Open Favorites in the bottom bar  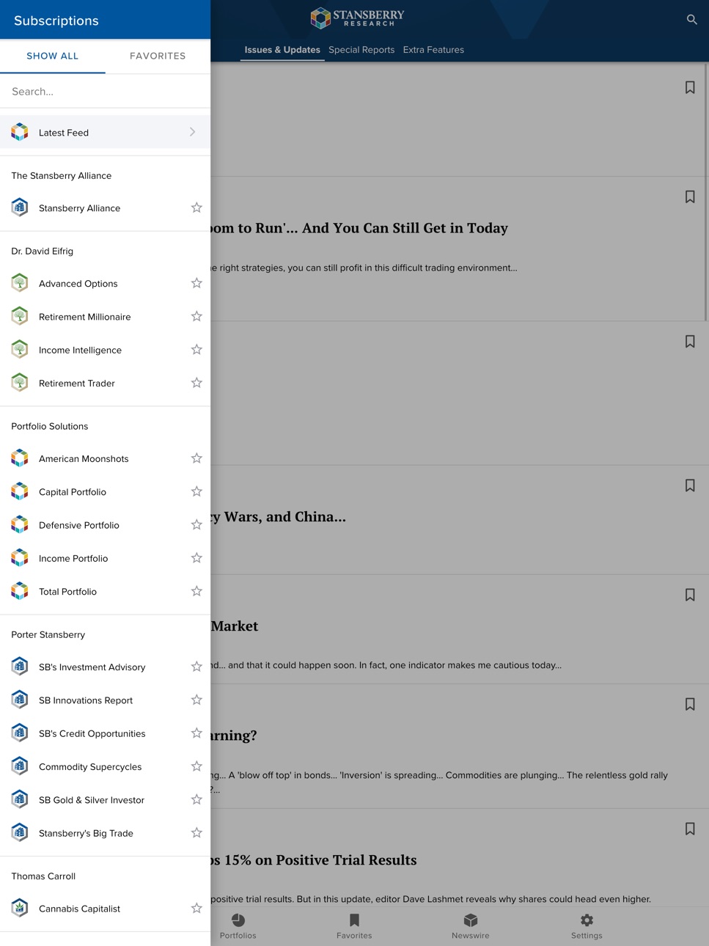click(354, 926)
